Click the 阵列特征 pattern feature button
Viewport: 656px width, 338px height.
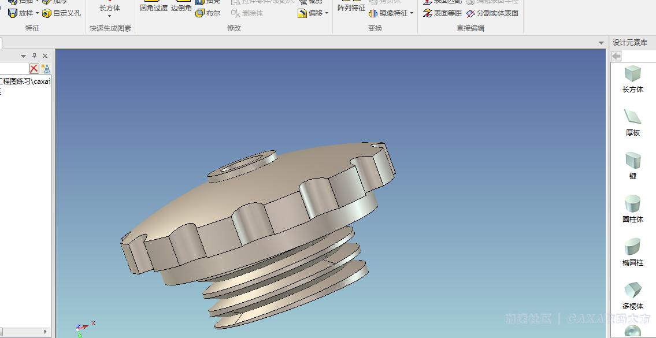[x=351, y=8]
